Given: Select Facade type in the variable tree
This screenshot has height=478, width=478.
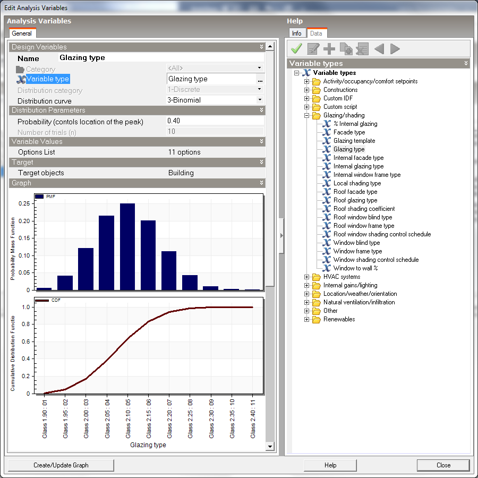Looking at the screenshot, I should click(349, 132).
